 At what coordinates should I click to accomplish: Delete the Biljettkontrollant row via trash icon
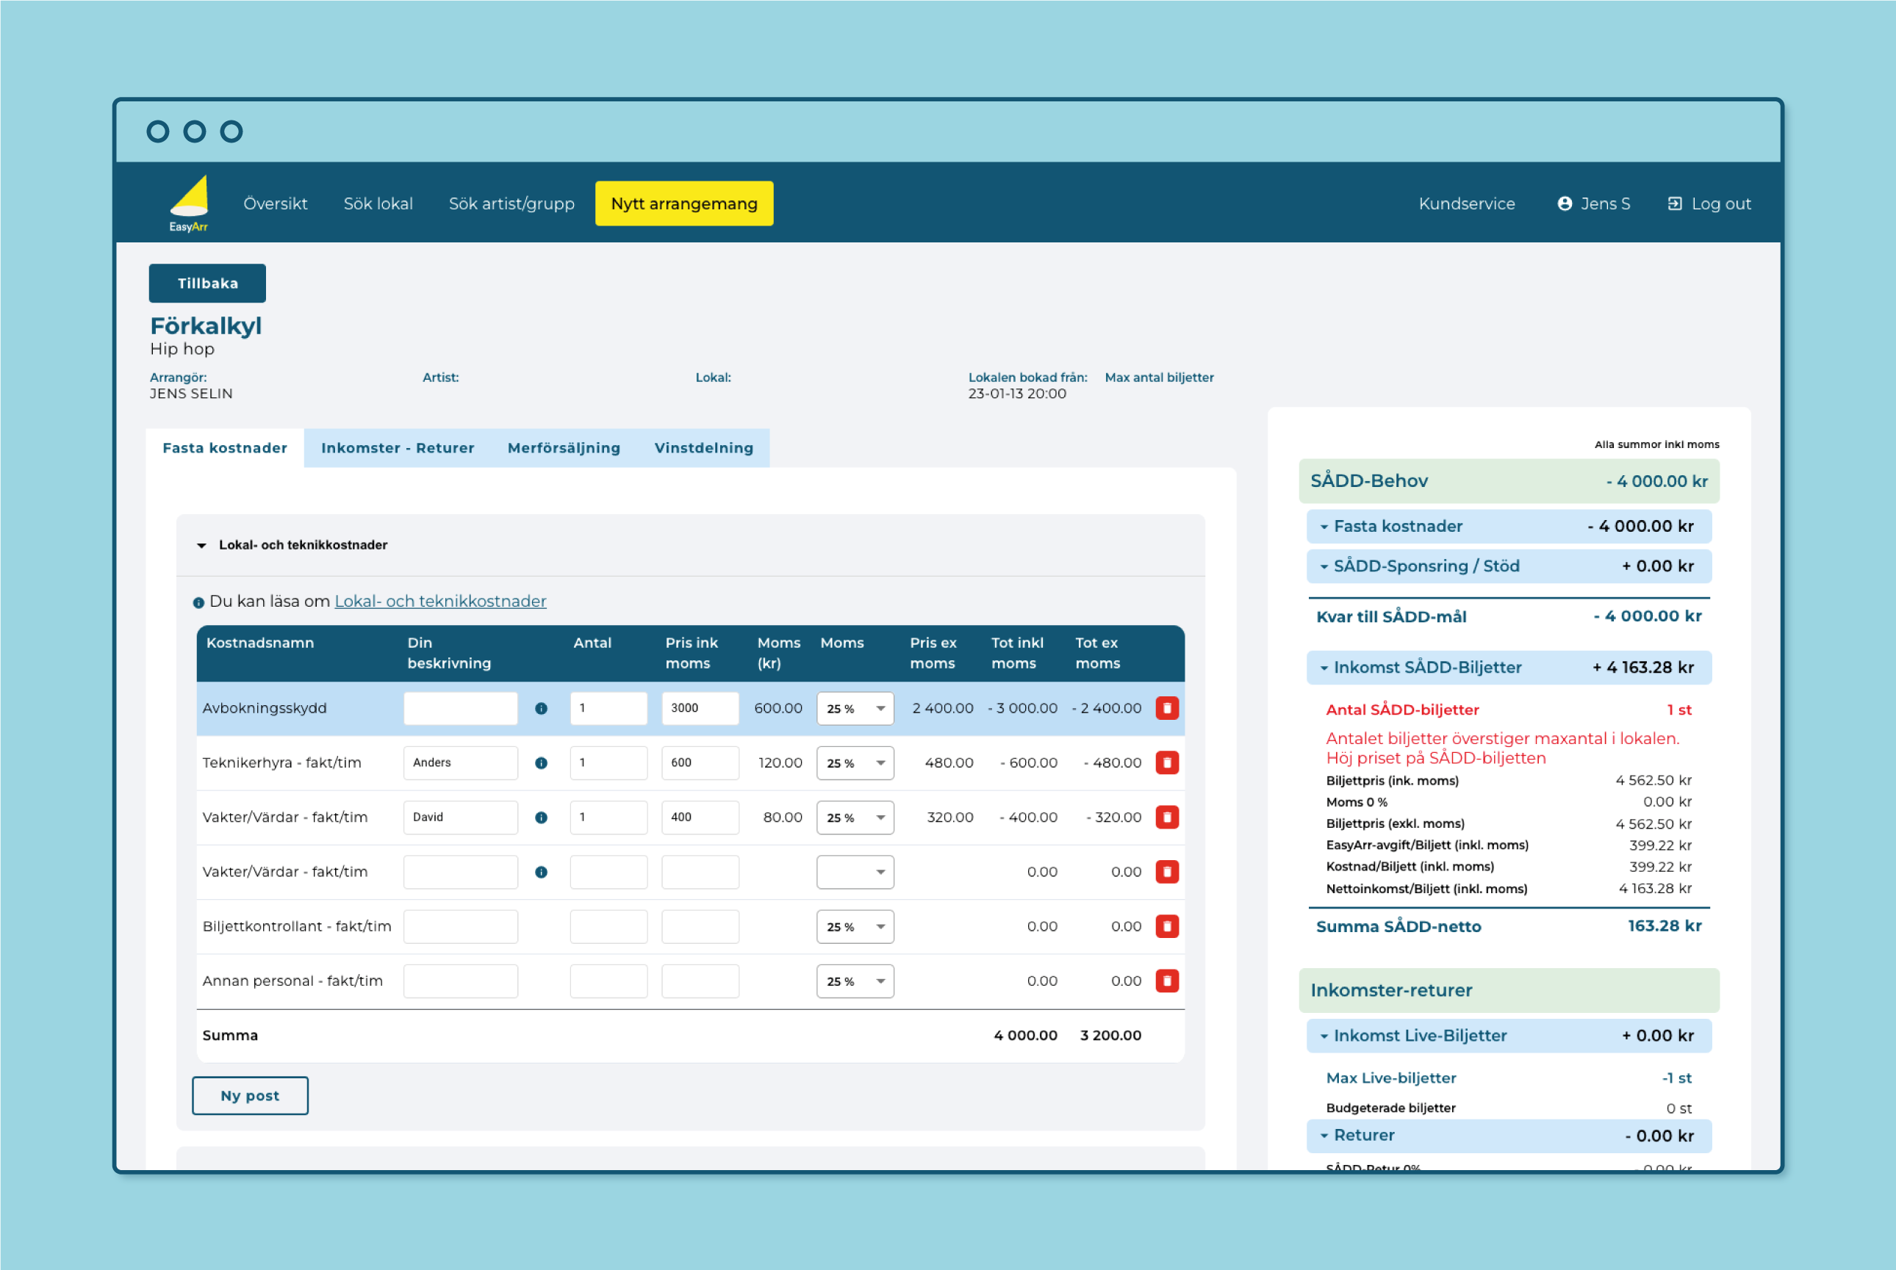pos(1166,926)
